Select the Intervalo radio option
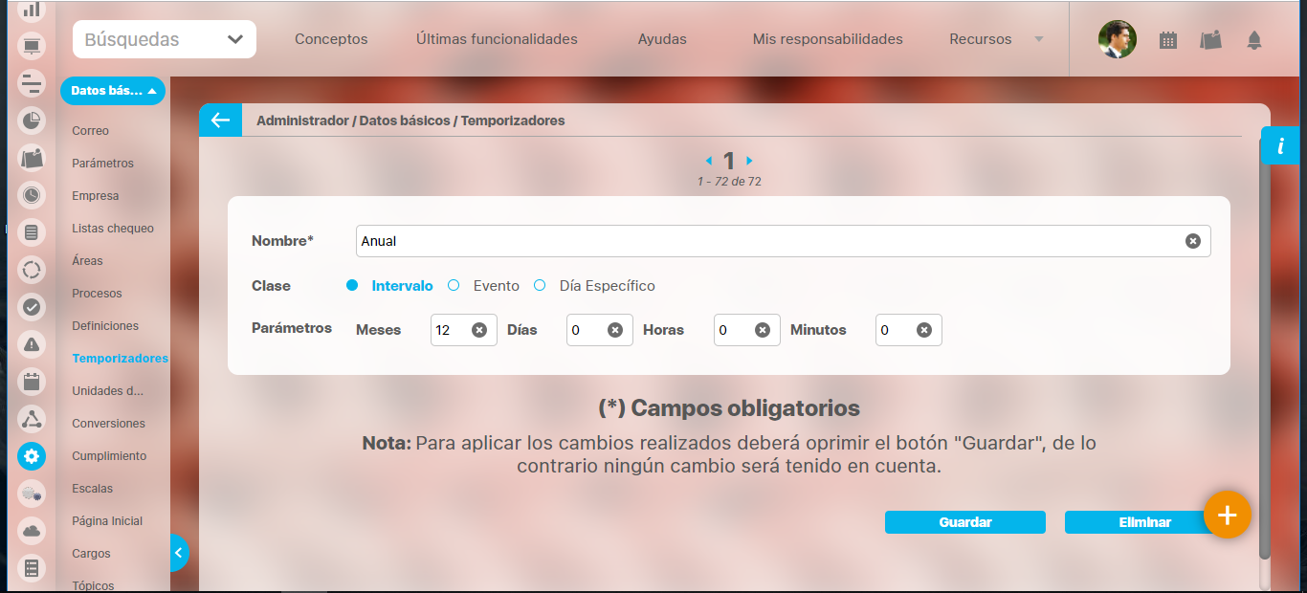Screen dimensions: 1307x593 coord(352,286)
